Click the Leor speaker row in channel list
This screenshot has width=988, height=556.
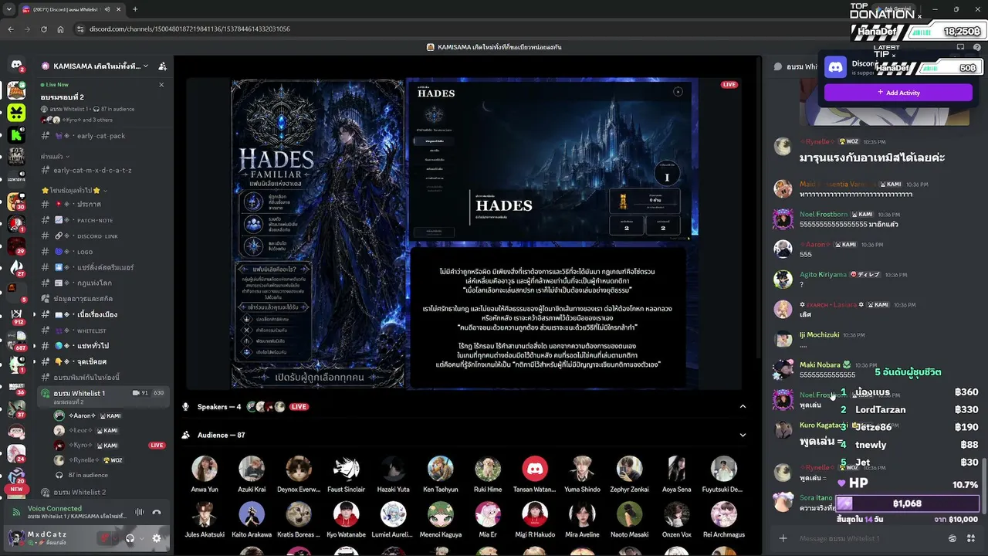[x=108, y=430]
